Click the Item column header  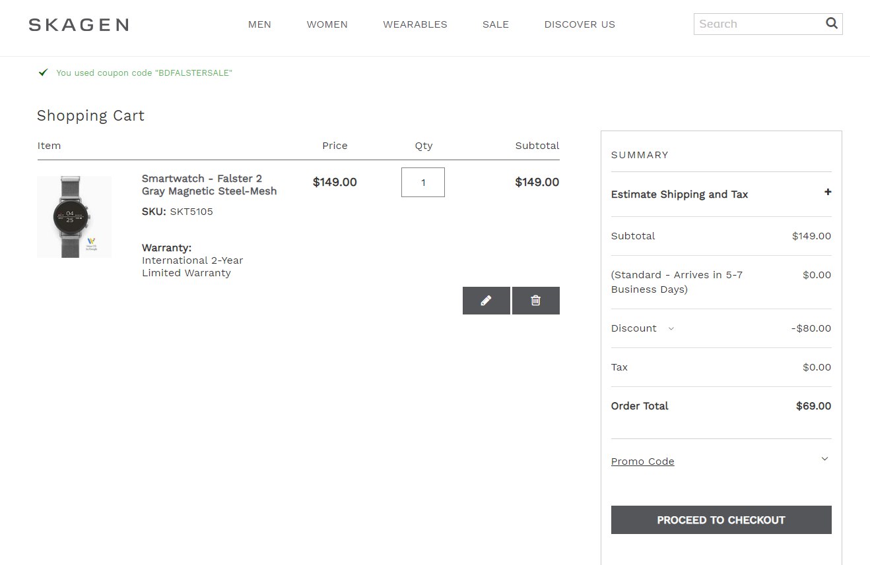pos(49,146)
